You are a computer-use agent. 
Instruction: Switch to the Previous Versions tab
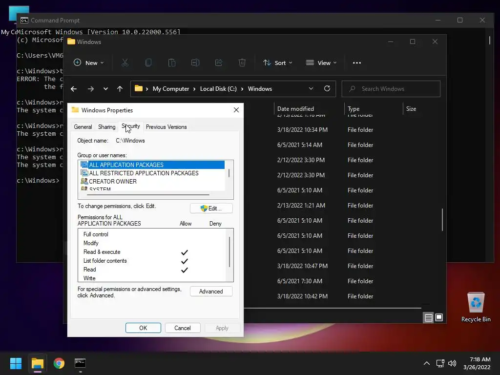167,127
